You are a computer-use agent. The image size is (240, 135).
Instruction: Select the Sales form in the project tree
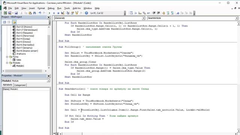19,60
